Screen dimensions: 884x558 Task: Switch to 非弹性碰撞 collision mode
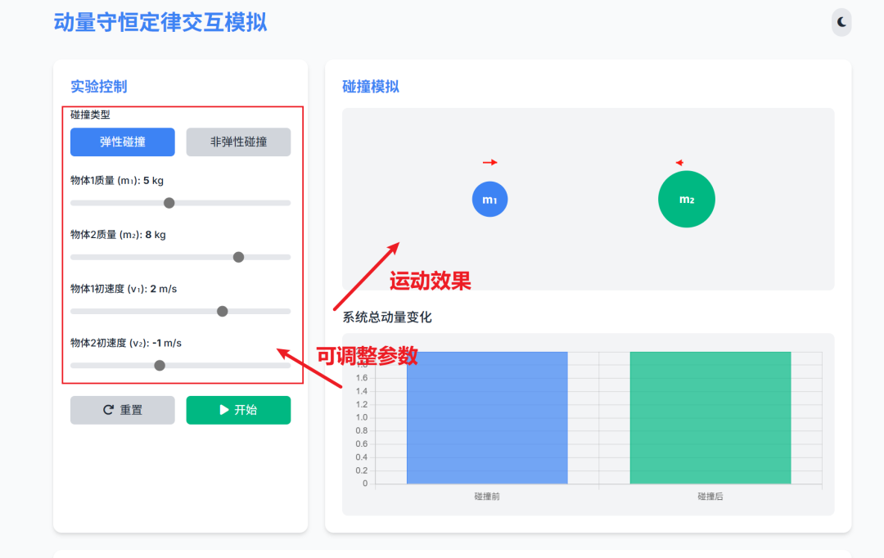tap(238, 142)
